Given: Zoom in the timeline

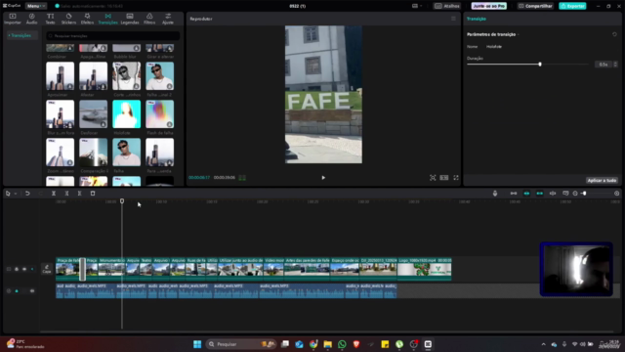Looking at the screenshot, I should pyautogui.click(x=616, y=194).
